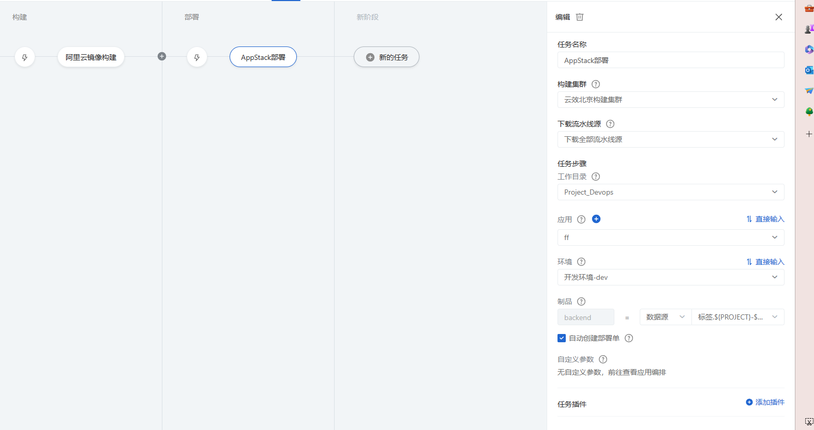
Task: Expand the 工作目录 dropdown showing Project_Devops
Action: [671, 192]
